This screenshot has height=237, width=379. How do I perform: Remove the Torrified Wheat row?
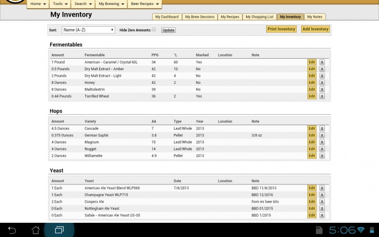(x=322, y=96)
